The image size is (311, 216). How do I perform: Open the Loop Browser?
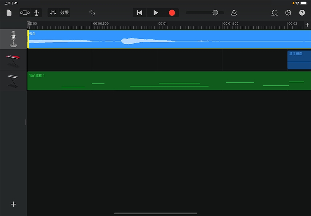(274, 13)
